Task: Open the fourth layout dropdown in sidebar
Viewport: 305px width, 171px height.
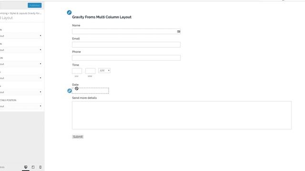Action: pyautogui.click(x=21, y=78)
